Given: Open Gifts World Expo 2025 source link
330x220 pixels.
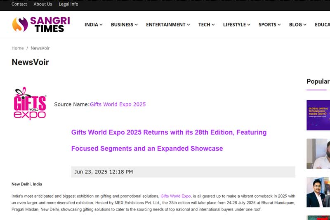Looking at the screenshot, I should (x=118, y=104).
